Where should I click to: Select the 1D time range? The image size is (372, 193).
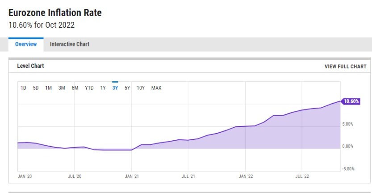click(24, 88)
